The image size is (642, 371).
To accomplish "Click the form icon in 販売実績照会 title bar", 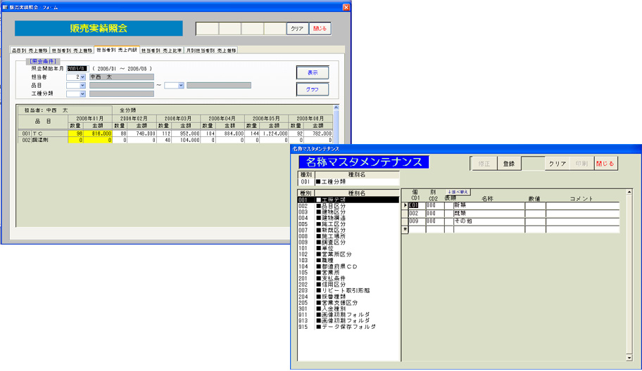I will [x=6, y=8].
